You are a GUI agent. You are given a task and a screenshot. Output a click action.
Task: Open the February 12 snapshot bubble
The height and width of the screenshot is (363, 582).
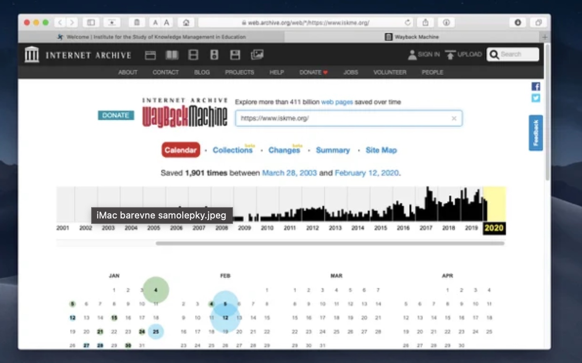pos(225,318)
